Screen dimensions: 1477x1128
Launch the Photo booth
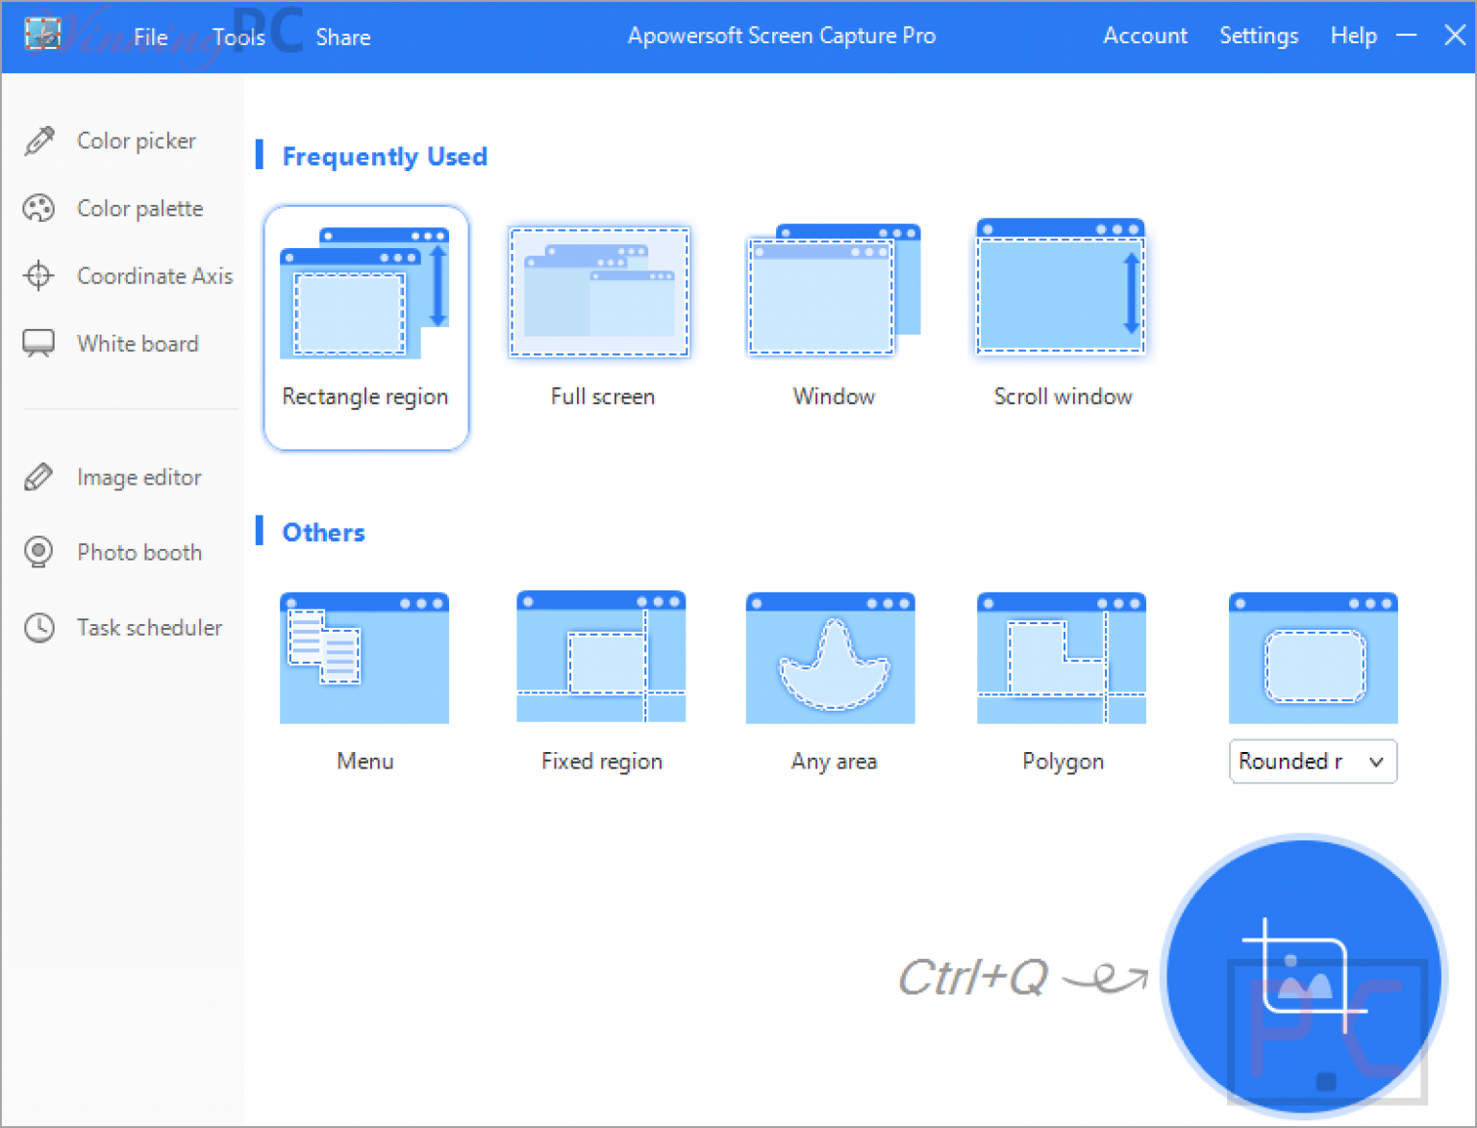click(x=139, y=552)
